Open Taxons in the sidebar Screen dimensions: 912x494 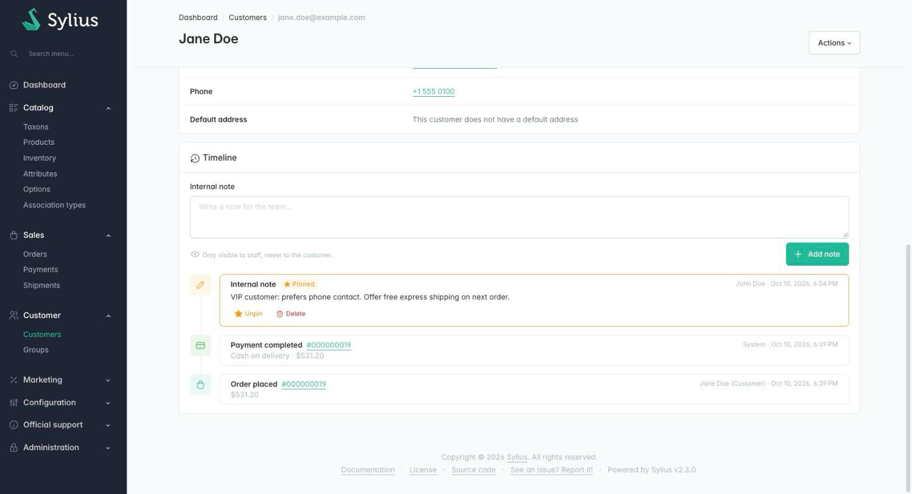36,127
